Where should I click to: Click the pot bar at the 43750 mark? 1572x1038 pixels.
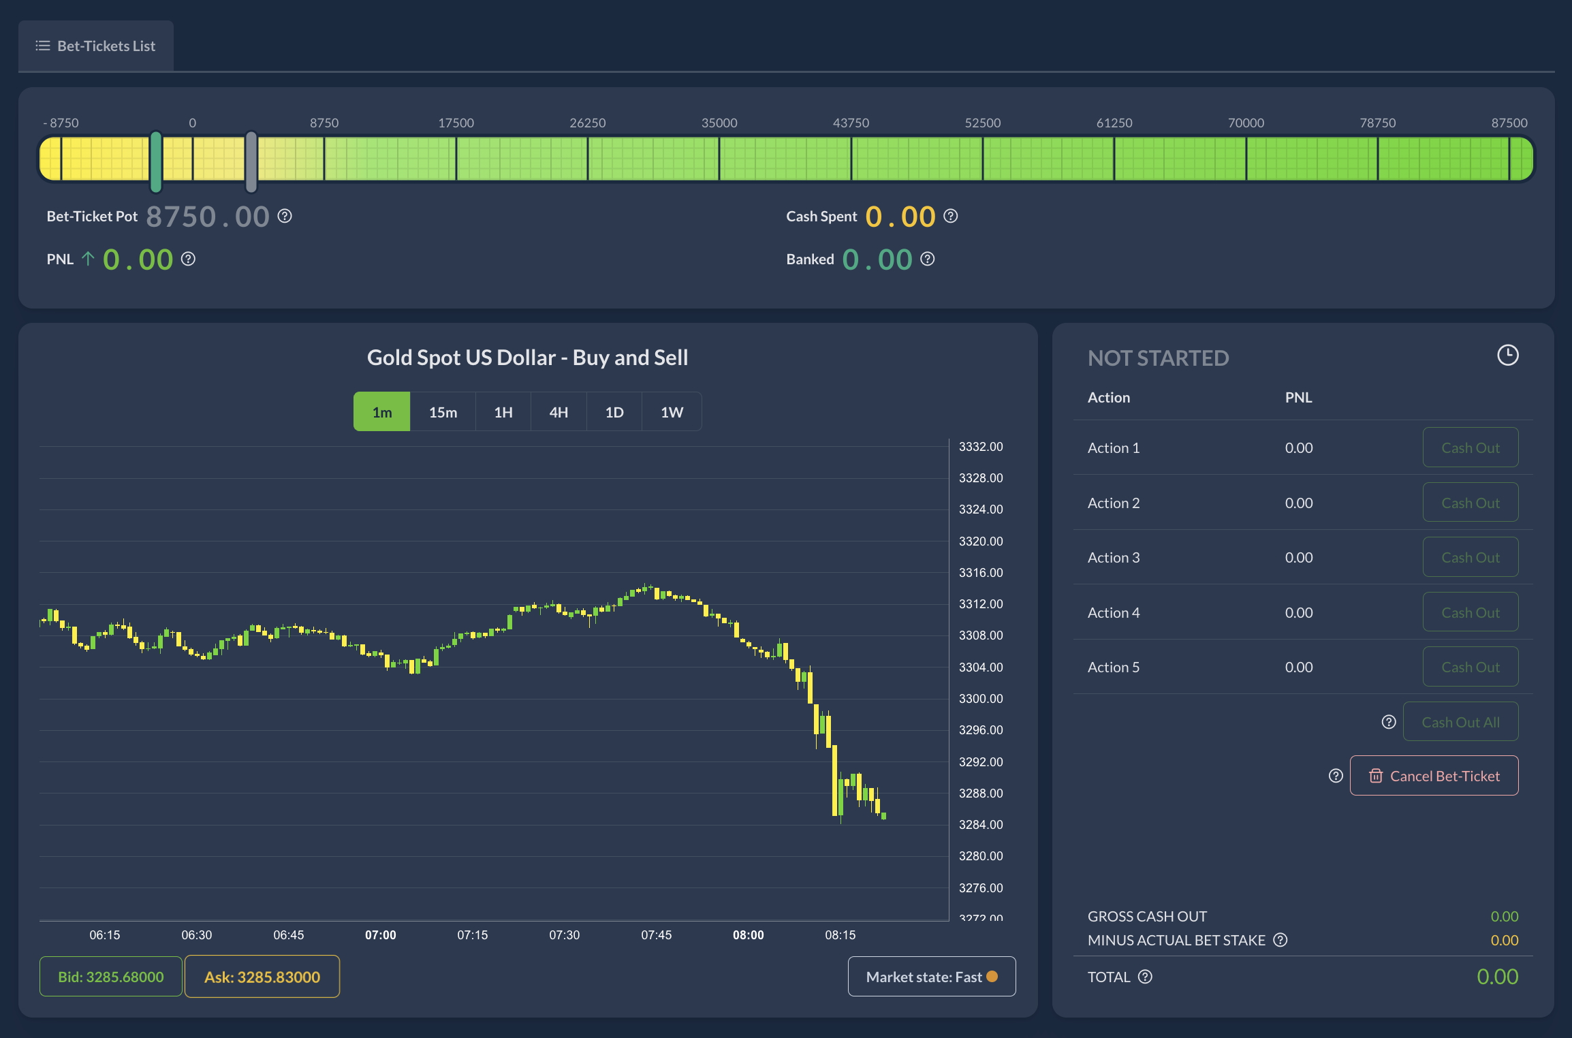851,159
